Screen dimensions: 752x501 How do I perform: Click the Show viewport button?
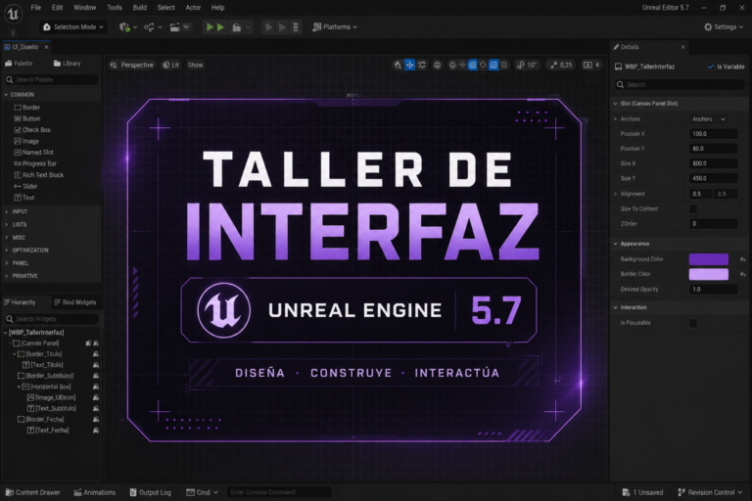click(195, 65)
